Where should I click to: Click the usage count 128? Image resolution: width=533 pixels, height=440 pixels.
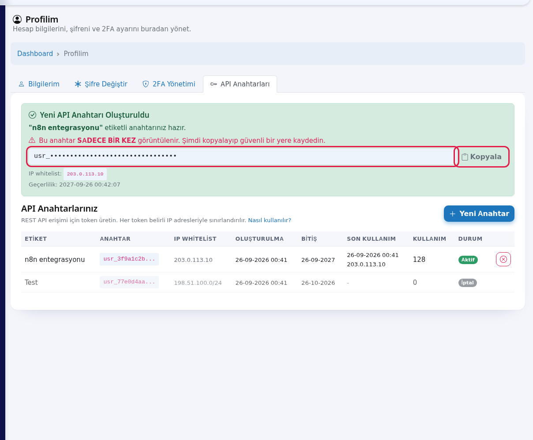click(x=419, y=259)
